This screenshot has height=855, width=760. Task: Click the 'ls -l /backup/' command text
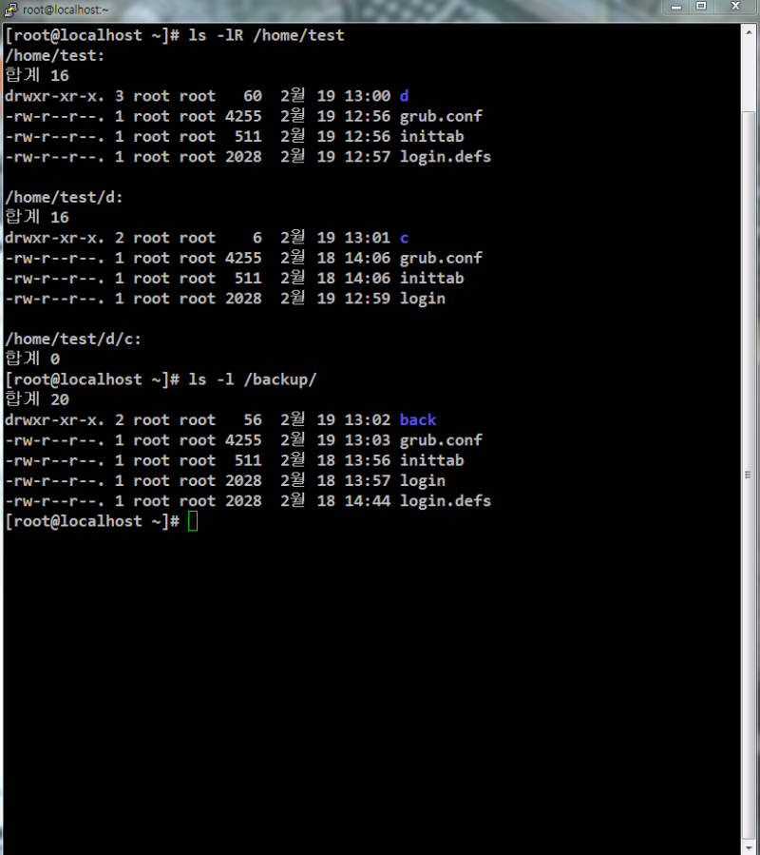(x=253, y=379)
